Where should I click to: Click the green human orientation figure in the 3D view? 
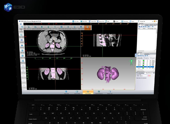131,62
